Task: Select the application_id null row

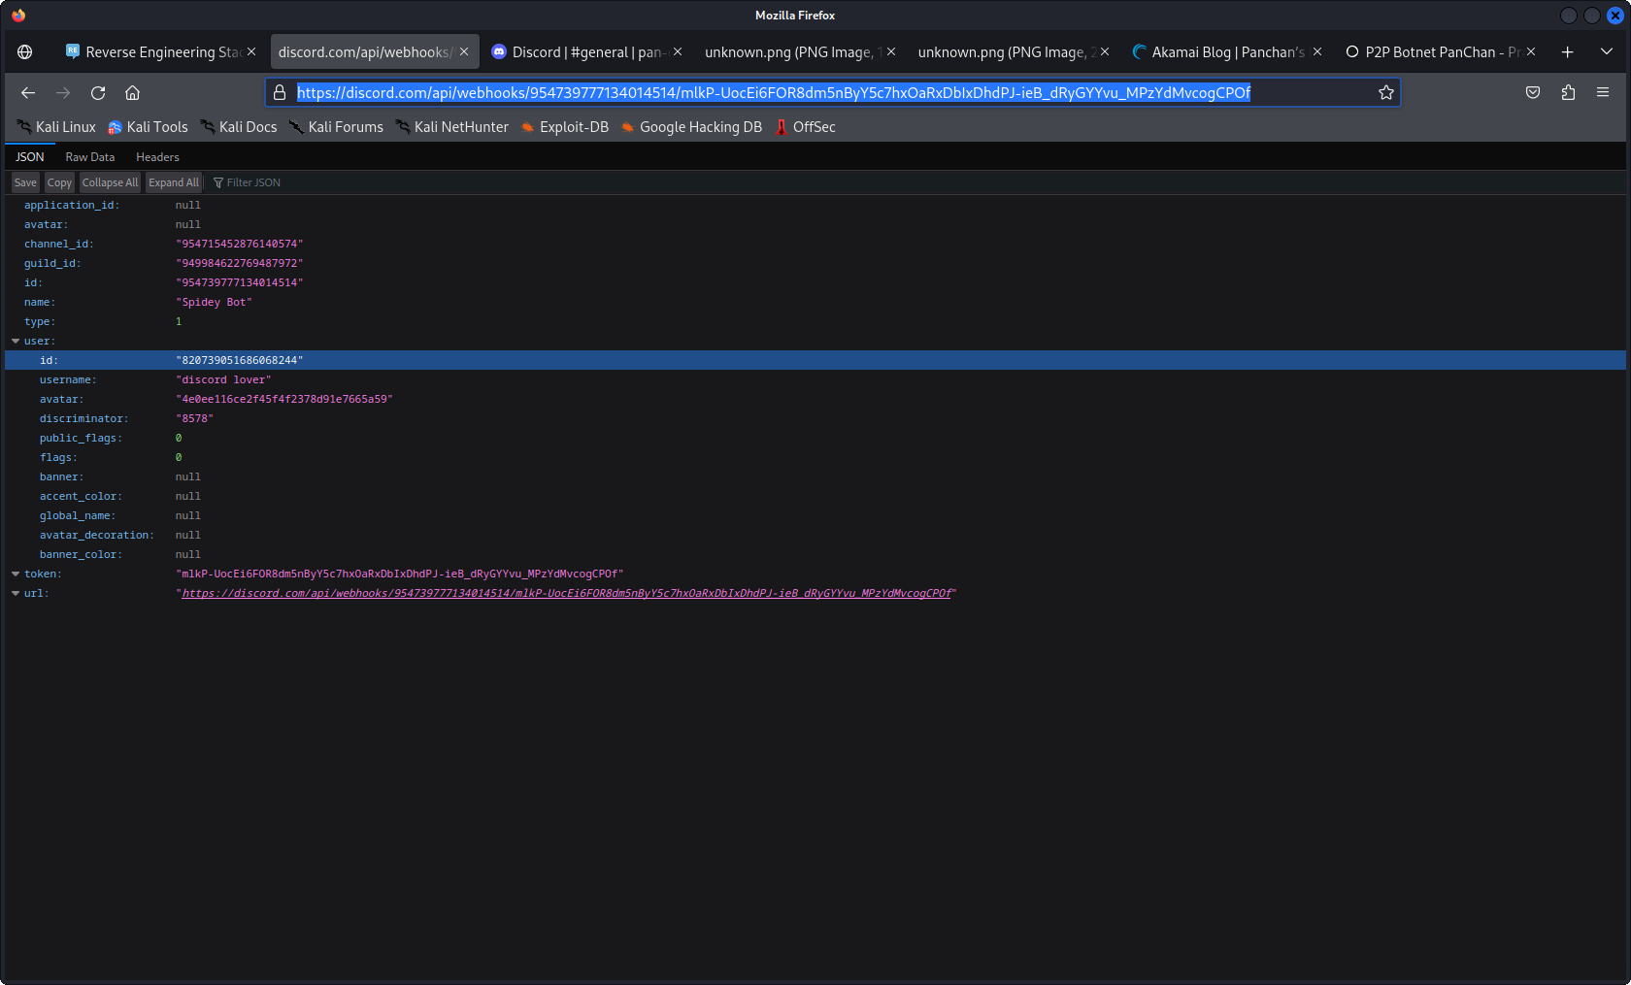Action: coord(815,205)
